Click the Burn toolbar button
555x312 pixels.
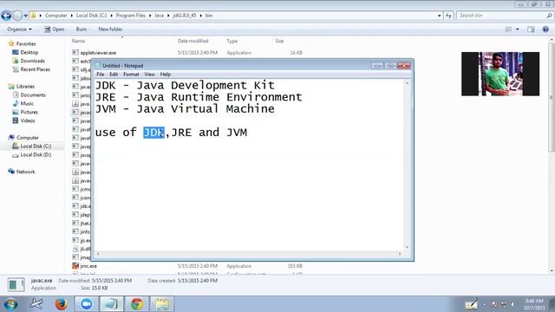click(81, 29)
